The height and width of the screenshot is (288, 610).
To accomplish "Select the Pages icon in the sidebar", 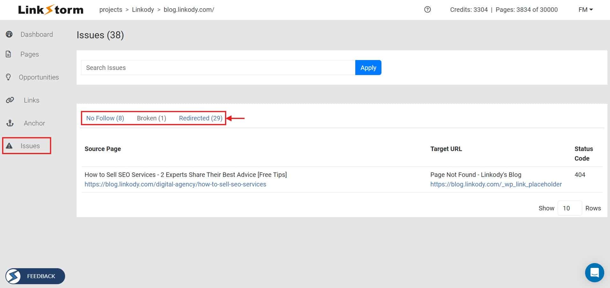I will tap(9, 54).
